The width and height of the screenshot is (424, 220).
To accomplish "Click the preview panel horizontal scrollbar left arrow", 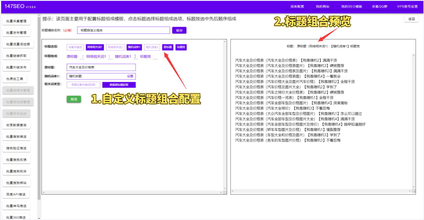I will (x=232, y=191).
